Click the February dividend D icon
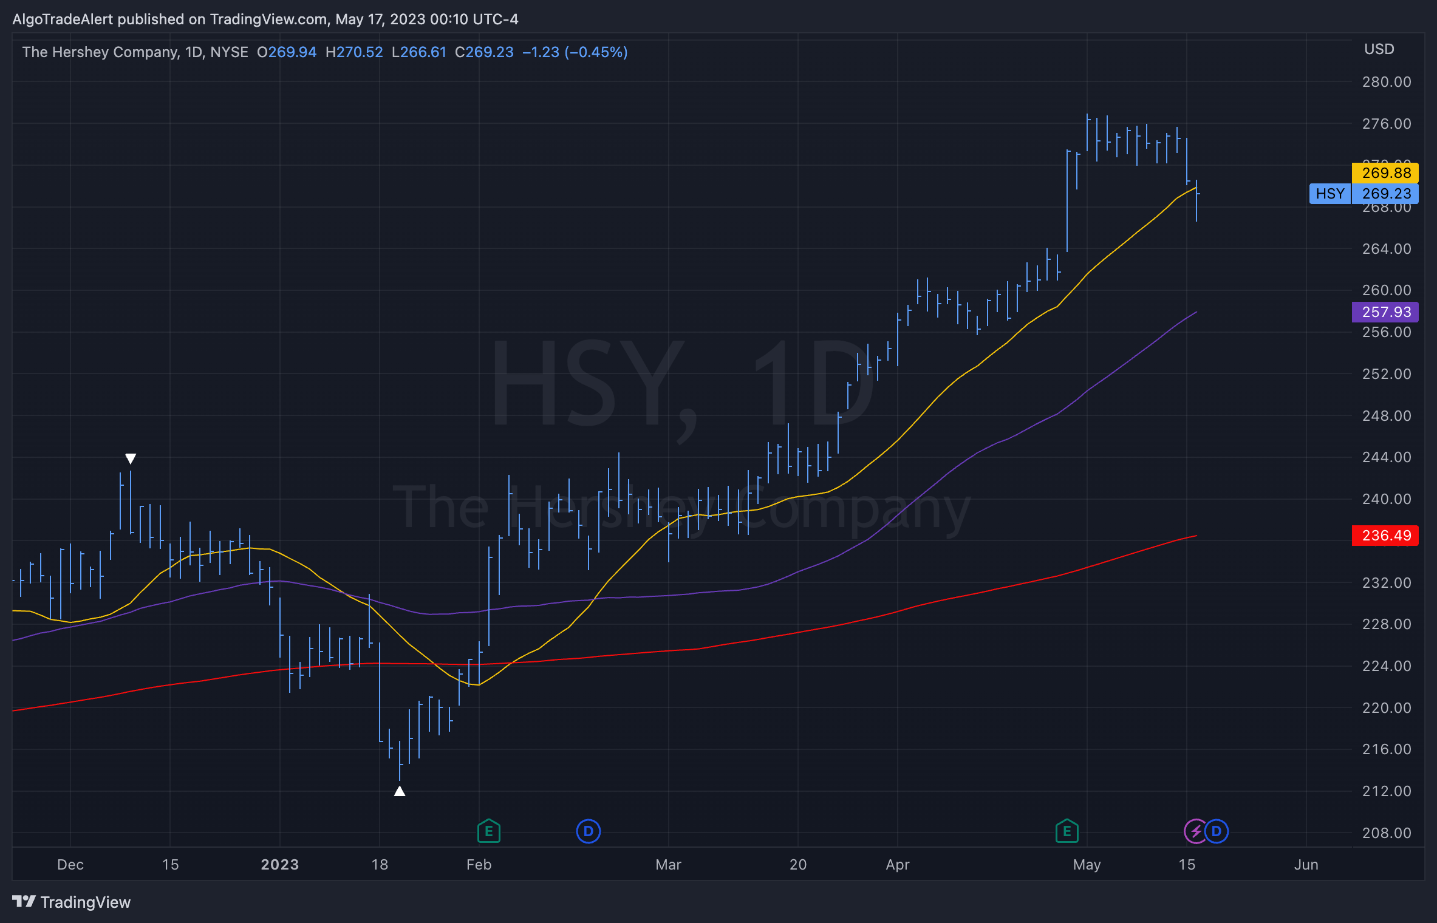The image size is (1437, 923). pyautogui.click(x=588, y=831)
